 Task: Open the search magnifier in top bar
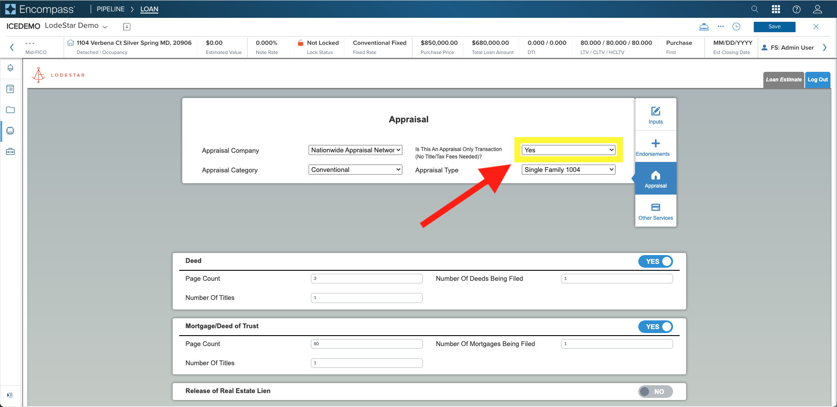pyautogui.click(x=755, y=9)
